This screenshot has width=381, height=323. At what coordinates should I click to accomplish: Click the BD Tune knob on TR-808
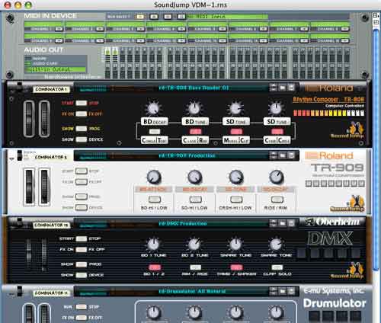[195, 108]
